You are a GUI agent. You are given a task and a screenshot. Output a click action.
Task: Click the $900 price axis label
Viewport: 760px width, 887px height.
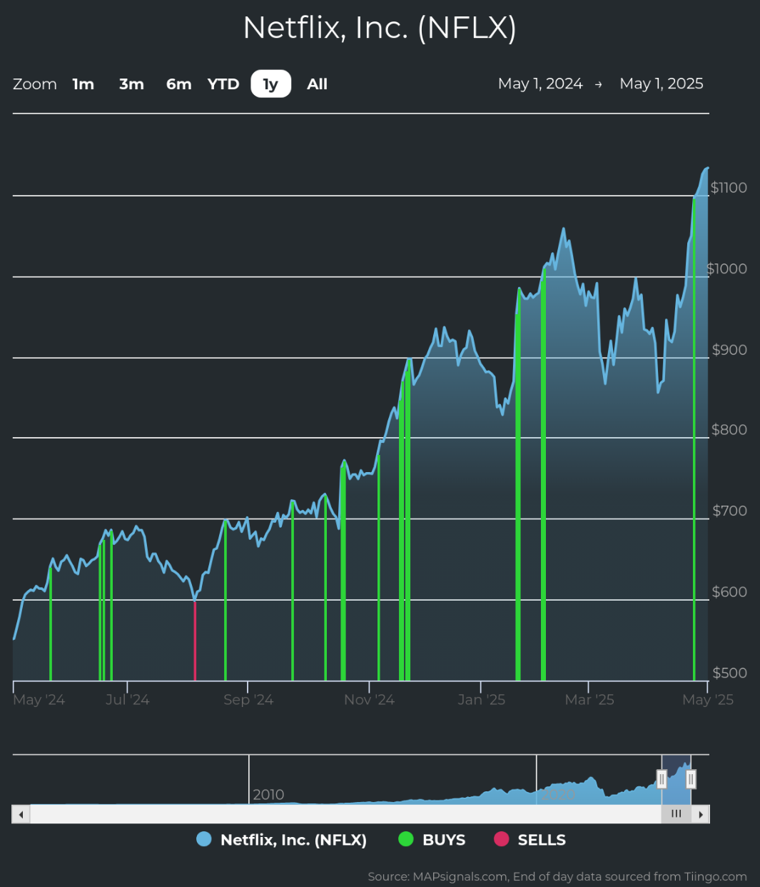pos(729,350)
